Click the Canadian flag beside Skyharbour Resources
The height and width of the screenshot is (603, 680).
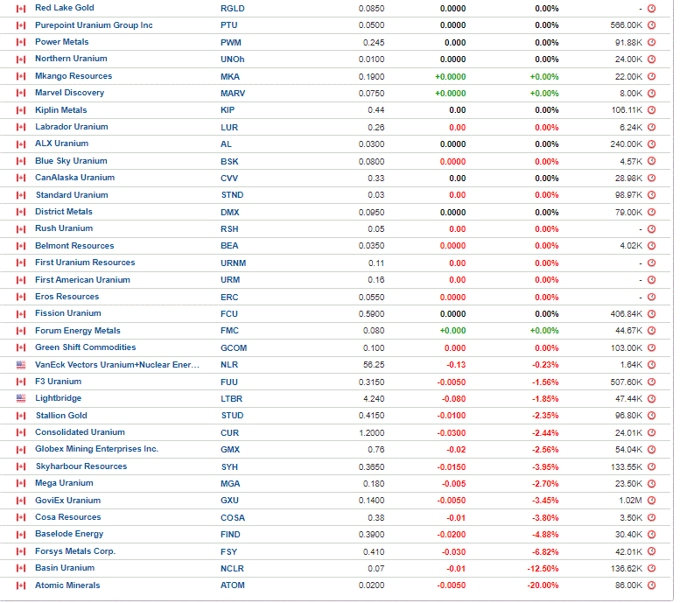tap(21, 466)
